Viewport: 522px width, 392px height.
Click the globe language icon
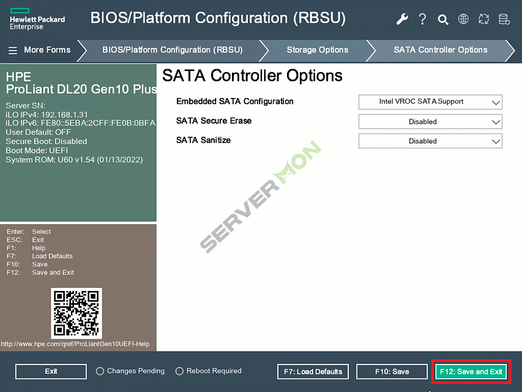(463, 19)
